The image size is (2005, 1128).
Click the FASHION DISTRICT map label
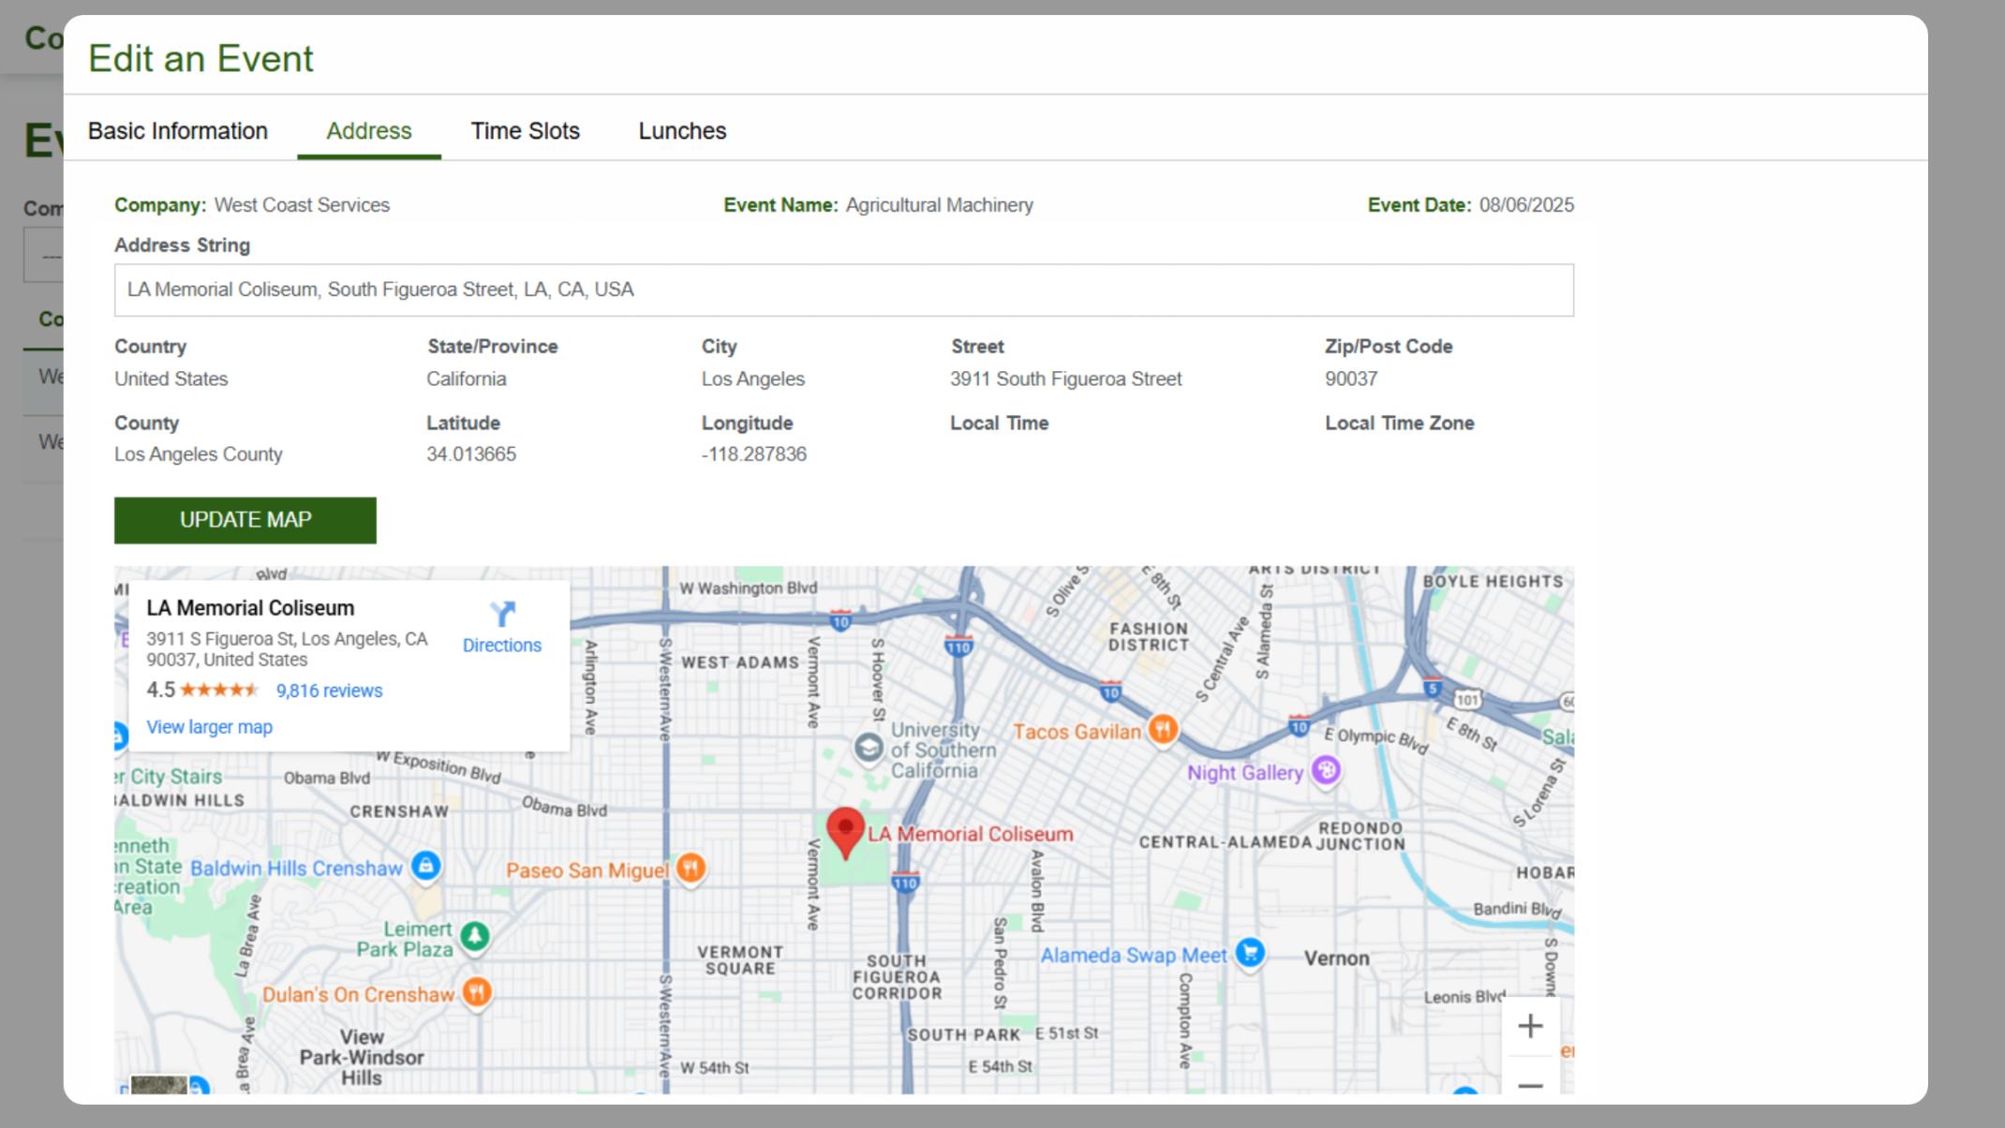1149,637
